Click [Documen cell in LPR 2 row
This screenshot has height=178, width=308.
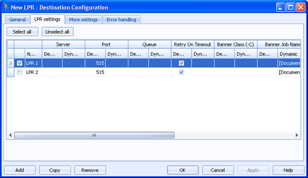point(289,72)
